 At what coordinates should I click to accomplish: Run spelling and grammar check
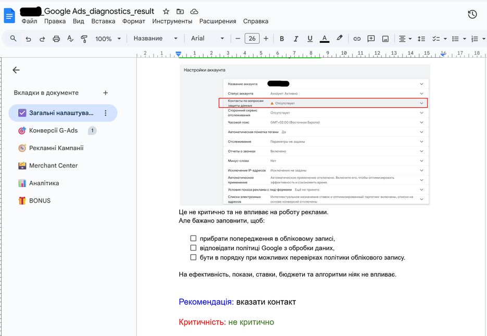(70, 38)
